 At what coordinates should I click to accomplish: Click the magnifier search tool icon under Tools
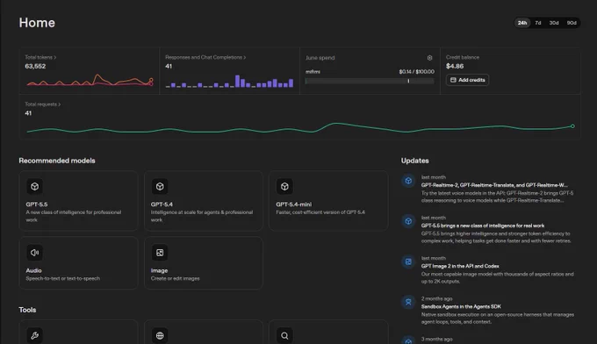click(x=284, y=335)
